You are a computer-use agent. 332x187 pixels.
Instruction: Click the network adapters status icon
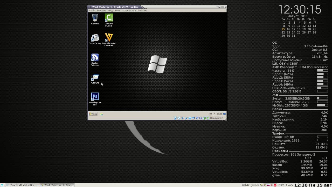(x=183, y=118)
